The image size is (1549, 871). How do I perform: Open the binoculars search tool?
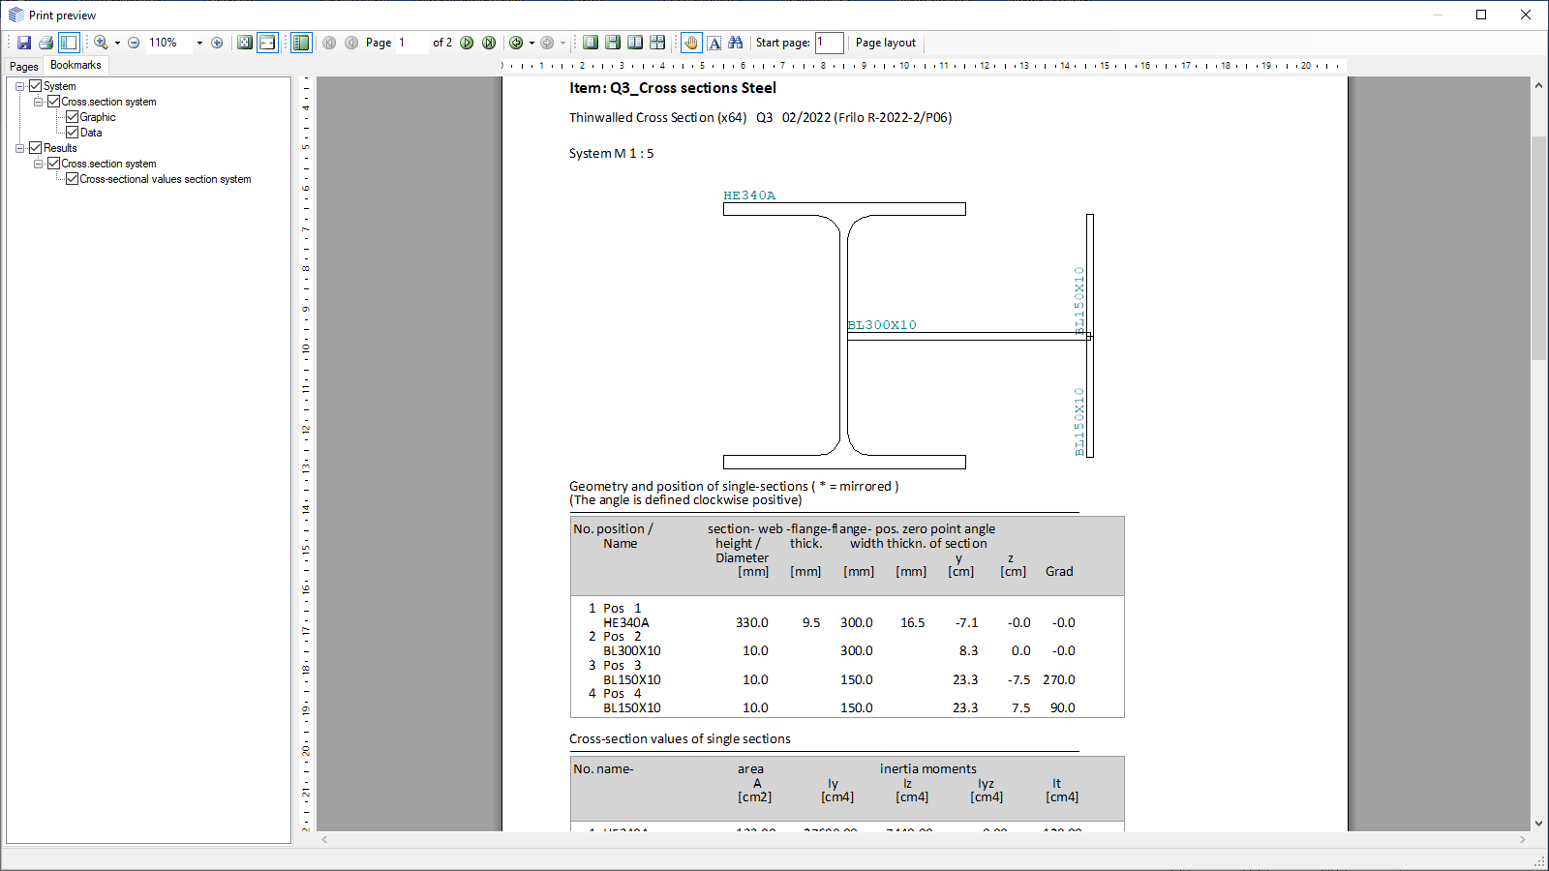click(x=736, y=43)
